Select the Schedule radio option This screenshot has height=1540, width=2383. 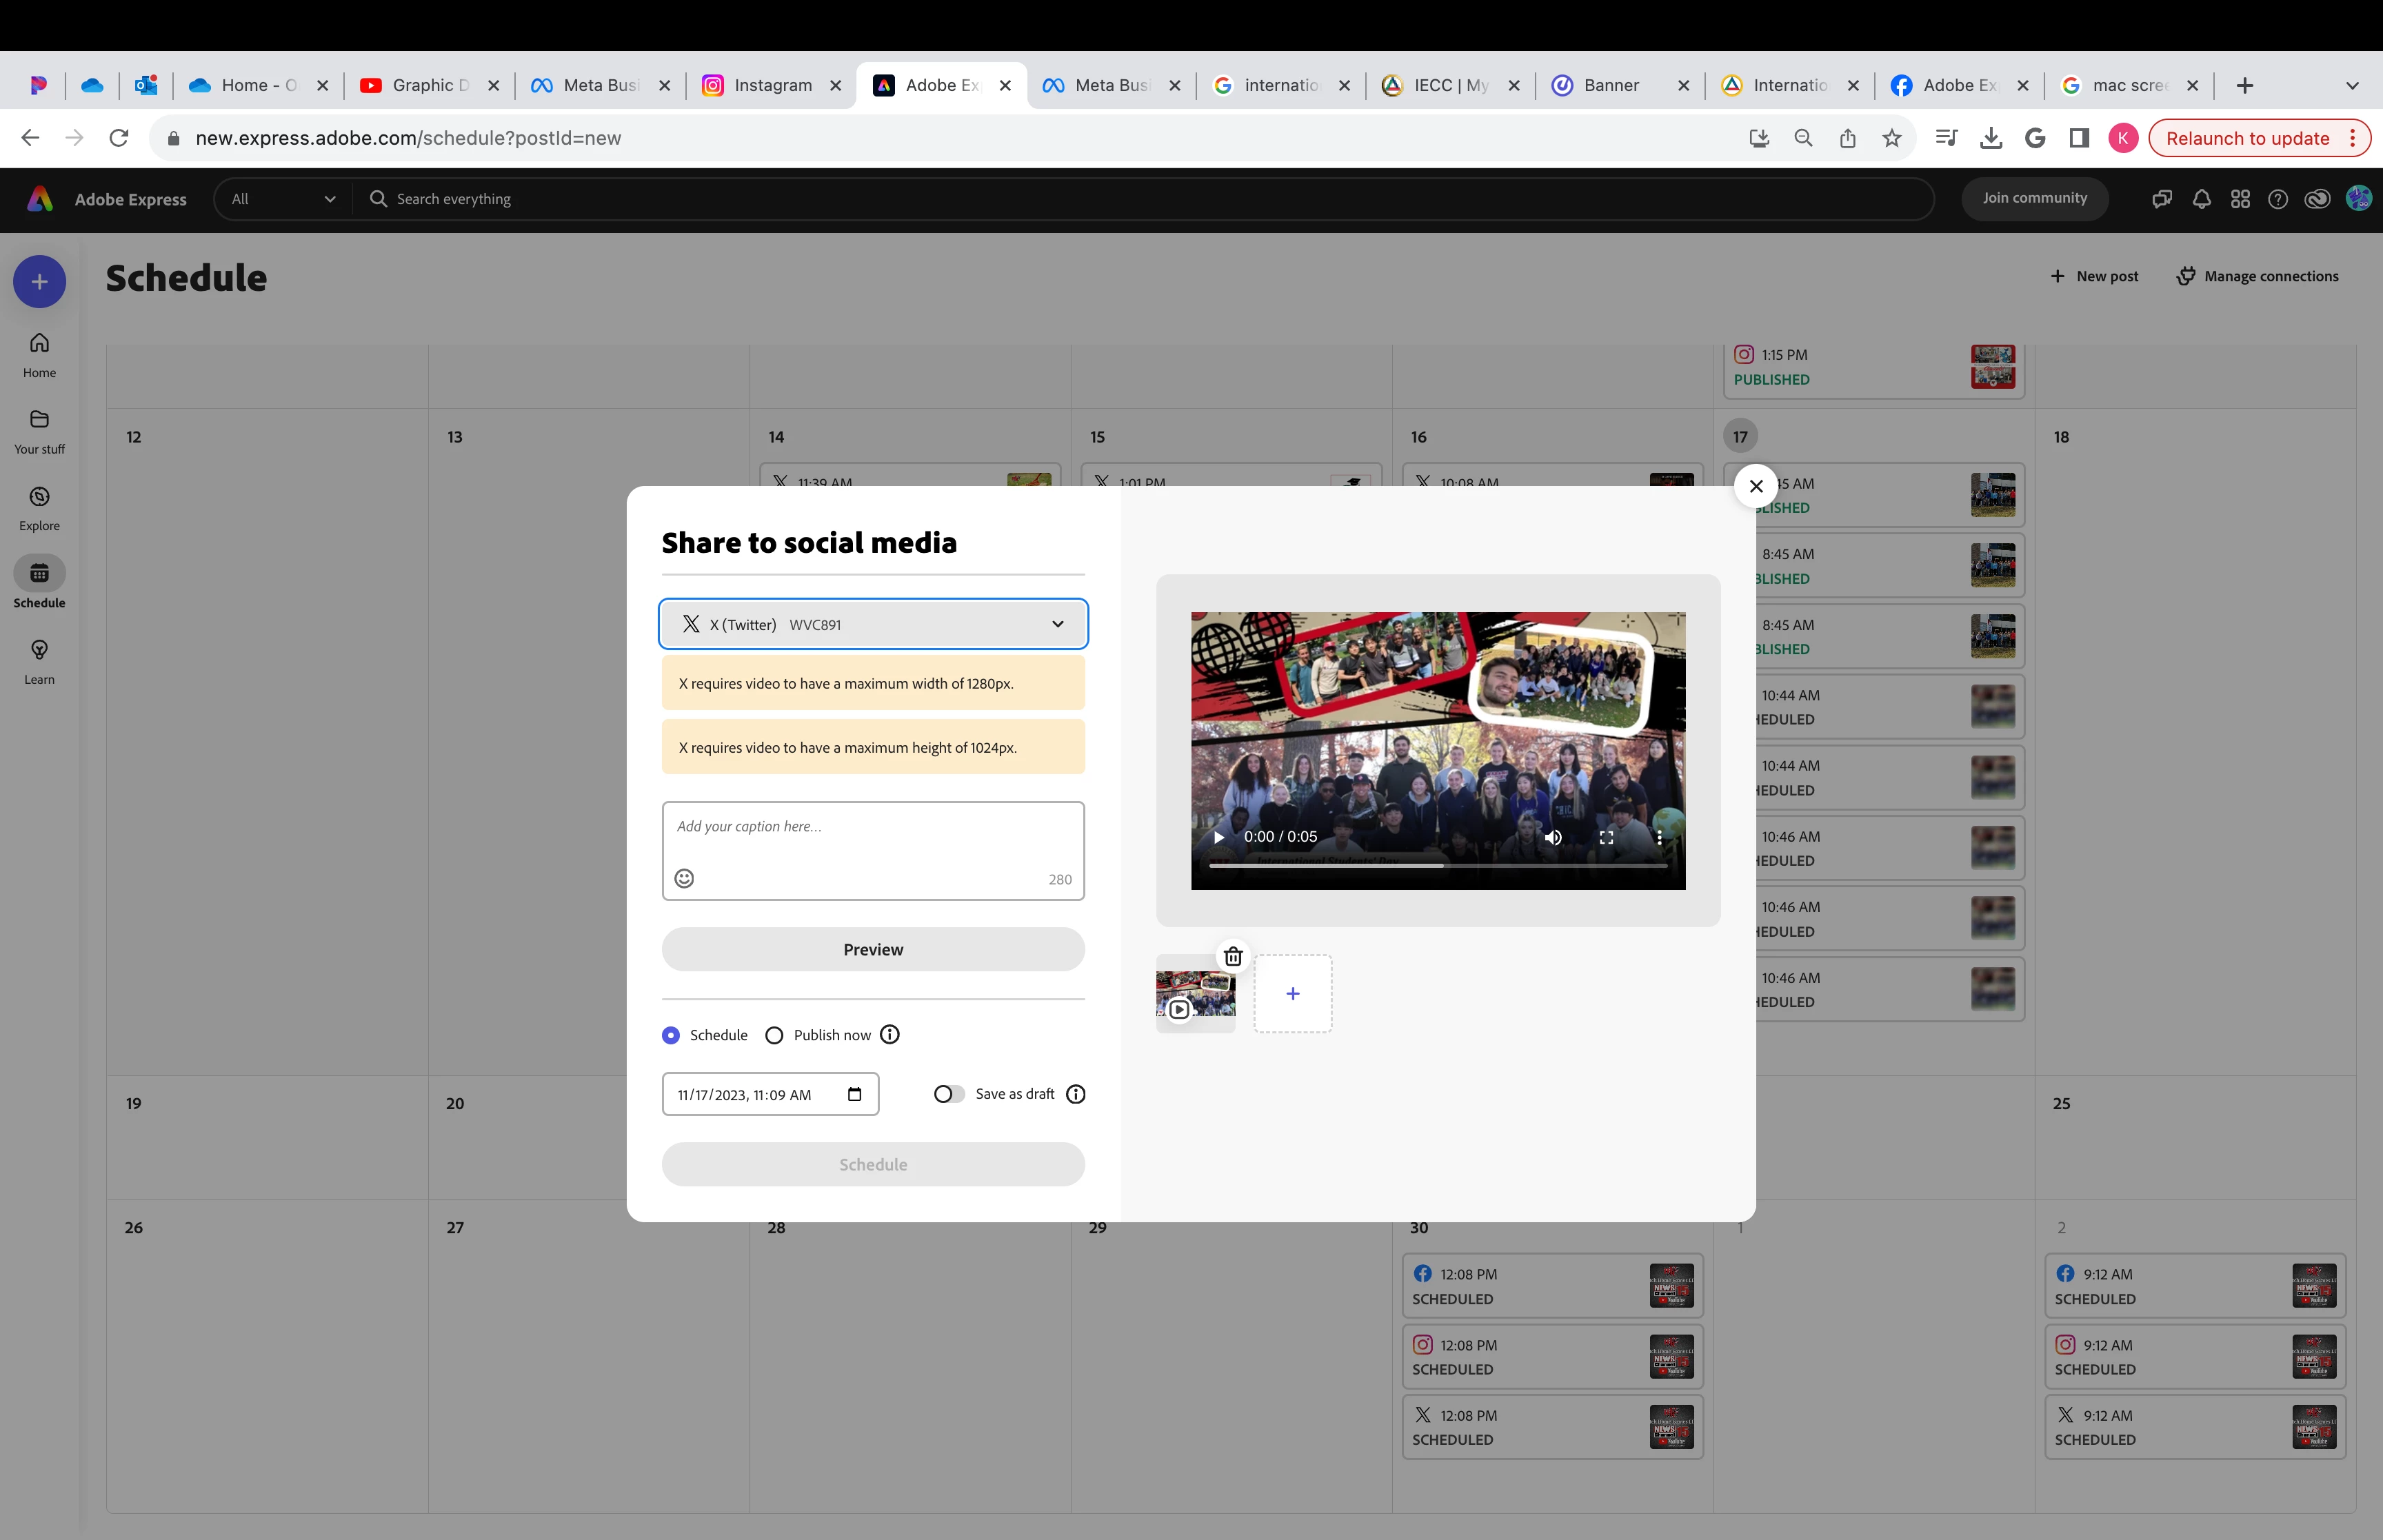[671, 1035]
